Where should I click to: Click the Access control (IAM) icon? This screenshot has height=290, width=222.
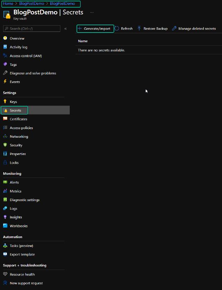(x=5, y=56)
